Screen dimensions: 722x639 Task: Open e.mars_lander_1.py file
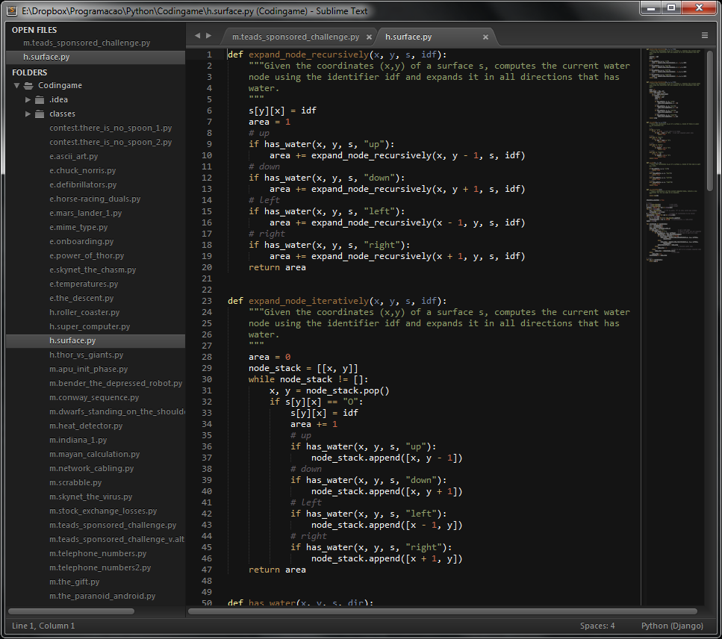tap(86, 213)
